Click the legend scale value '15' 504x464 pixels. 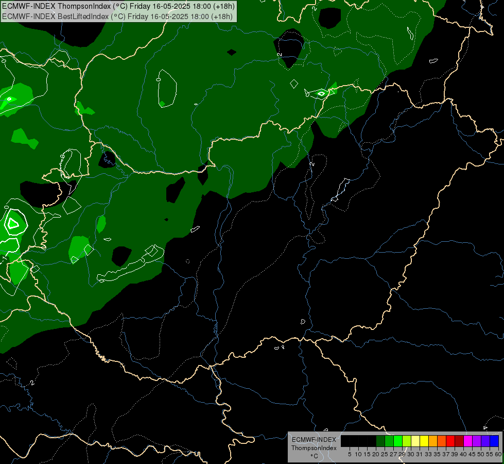click(367, 454)
